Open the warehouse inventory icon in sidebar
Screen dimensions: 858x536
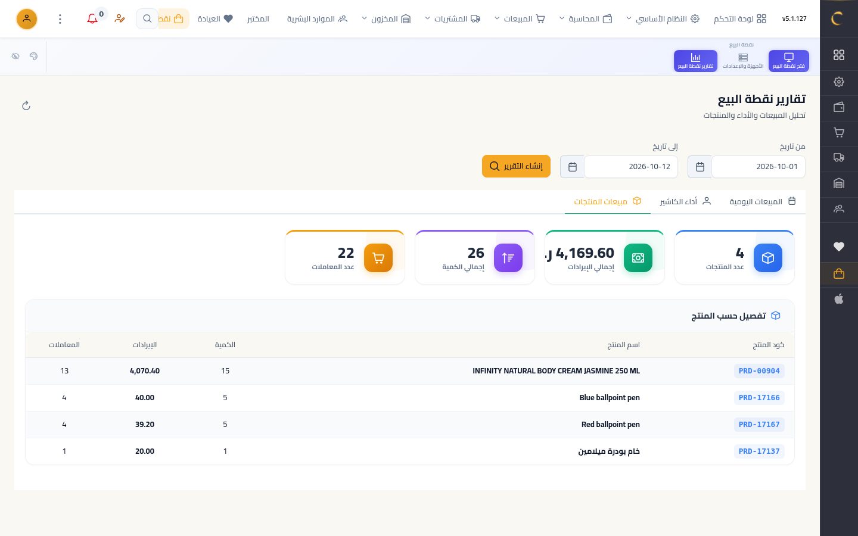tap(839, 183)
